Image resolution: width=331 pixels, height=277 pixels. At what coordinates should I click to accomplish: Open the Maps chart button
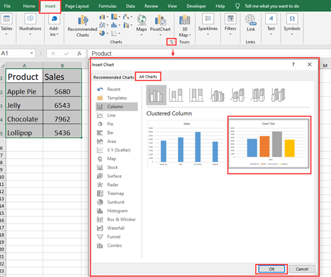[142, 25]
